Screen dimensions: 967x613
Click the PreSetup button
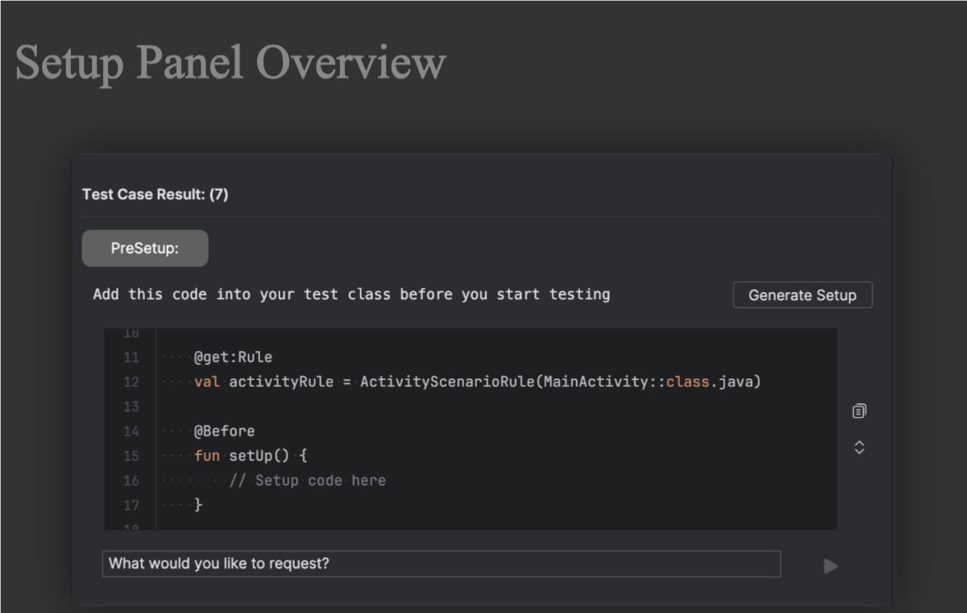click(145, 248)
